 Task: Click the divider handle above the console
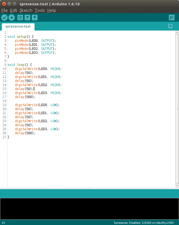[x=89, y=188]
